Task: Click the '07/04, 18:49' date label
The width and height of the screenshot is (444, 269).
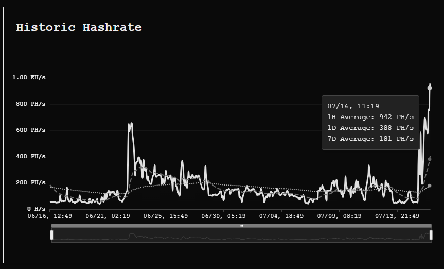Action: click(281, 216)
